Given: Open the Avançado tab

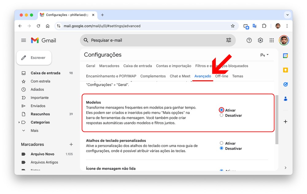Looking at the screenshot, I should (203, 76).
